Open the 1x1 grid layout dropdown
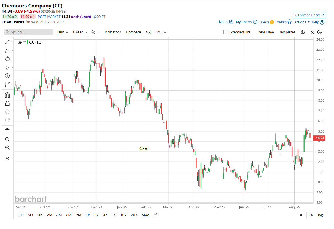334x229 pixels. pos(161,32)
